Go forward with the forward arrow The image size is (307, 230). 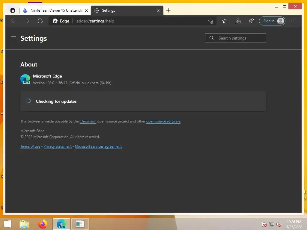[x=27, y=21]
